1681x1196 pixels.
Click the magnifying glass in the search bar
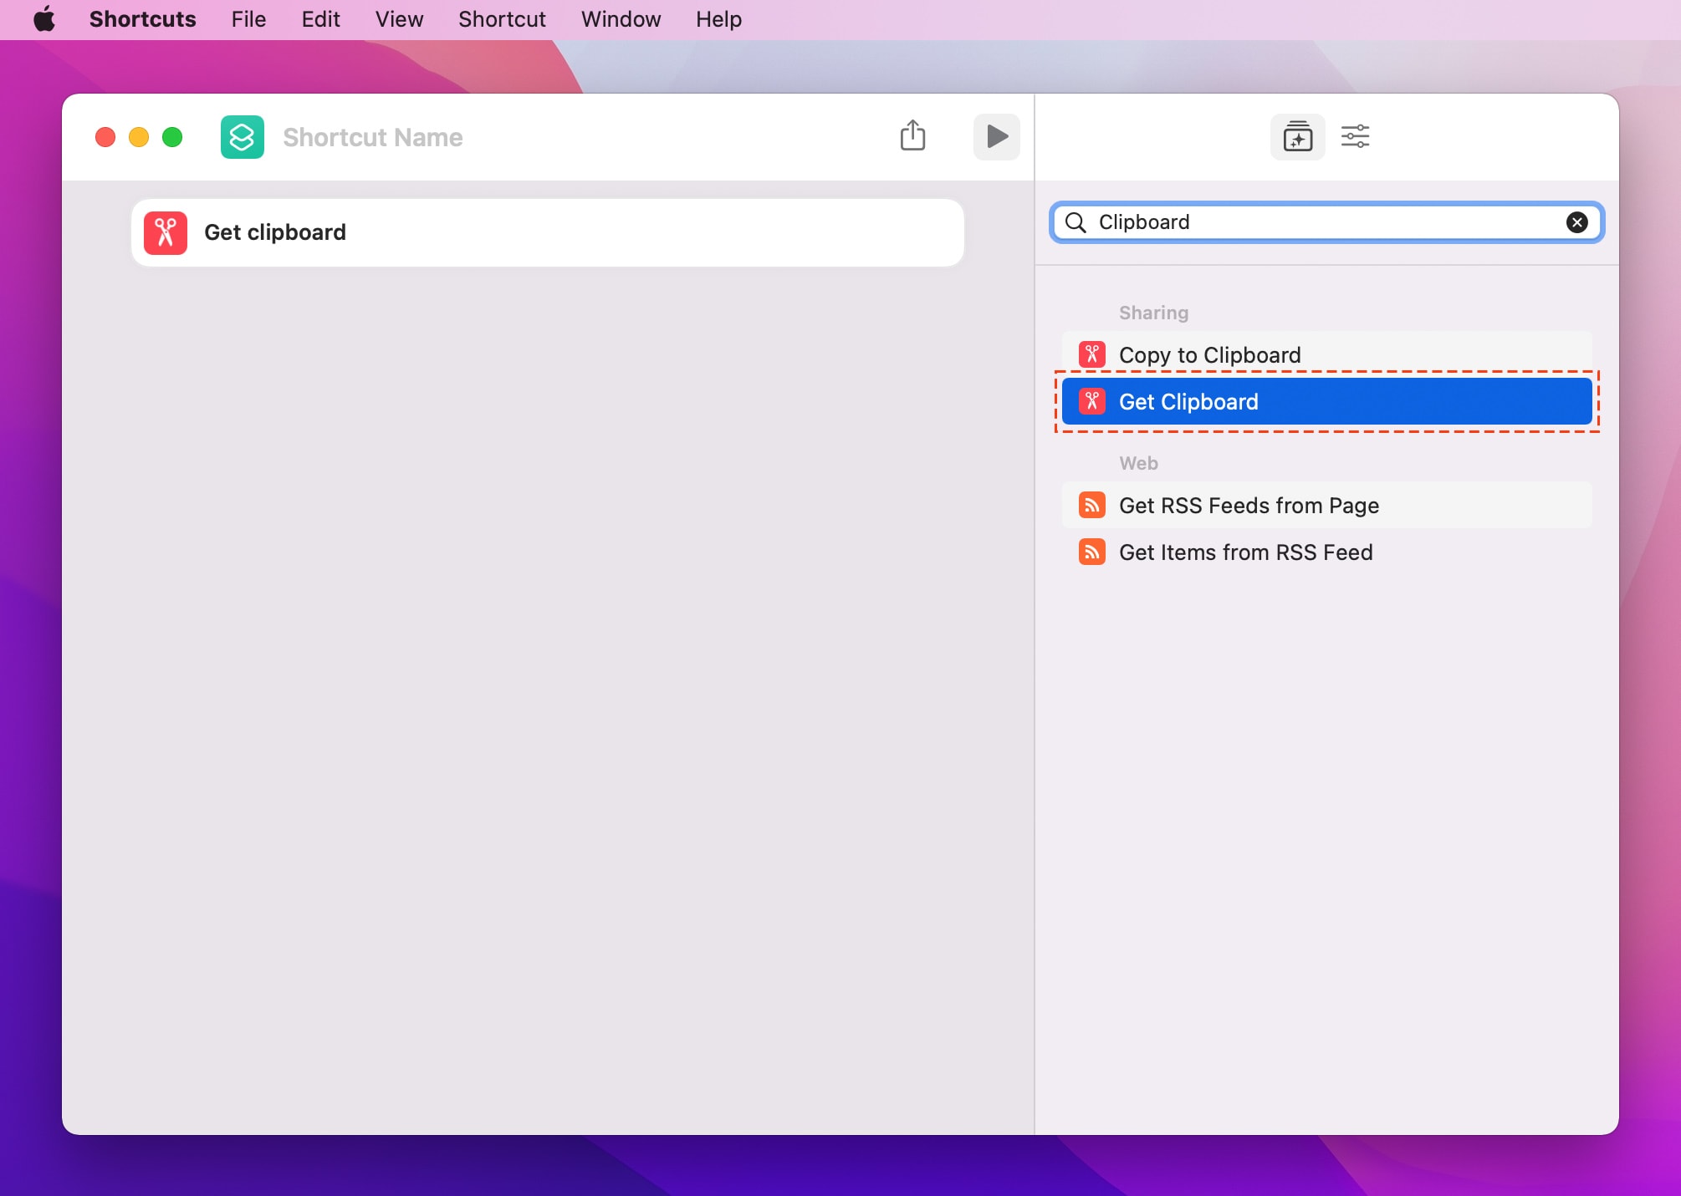1077,222
